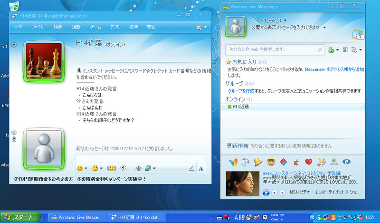Open the background scene dropdown arrow
The width and height of the screenshot is (380, 223).
(154, 168)
